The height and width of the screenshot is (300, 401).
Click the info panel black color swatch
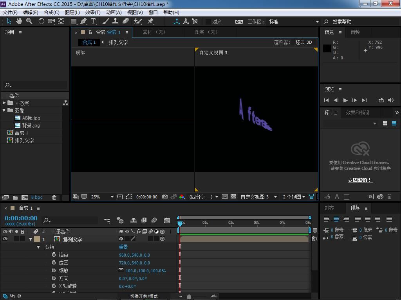327,48
